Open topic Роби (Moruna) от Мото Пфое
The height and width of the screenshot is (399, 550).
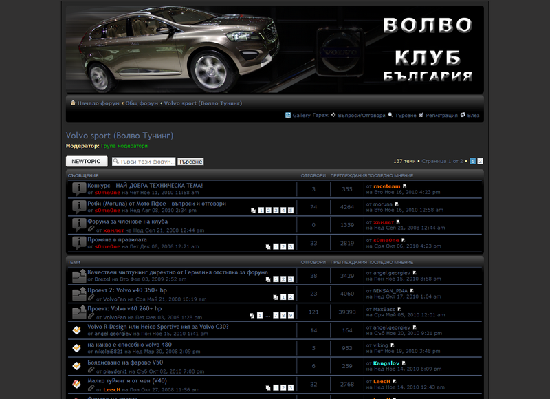(x=157, y=204)
